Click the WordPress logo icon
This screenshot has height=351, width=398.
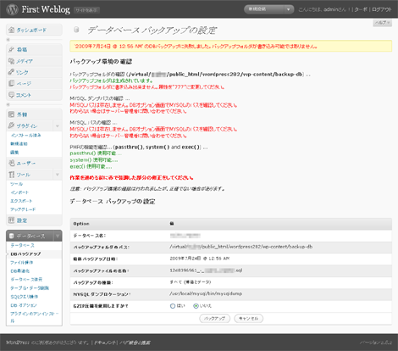12,9
